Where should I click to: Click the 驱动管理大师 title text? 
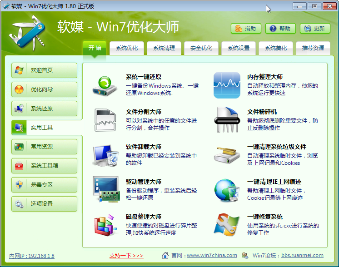coord(144,182)
